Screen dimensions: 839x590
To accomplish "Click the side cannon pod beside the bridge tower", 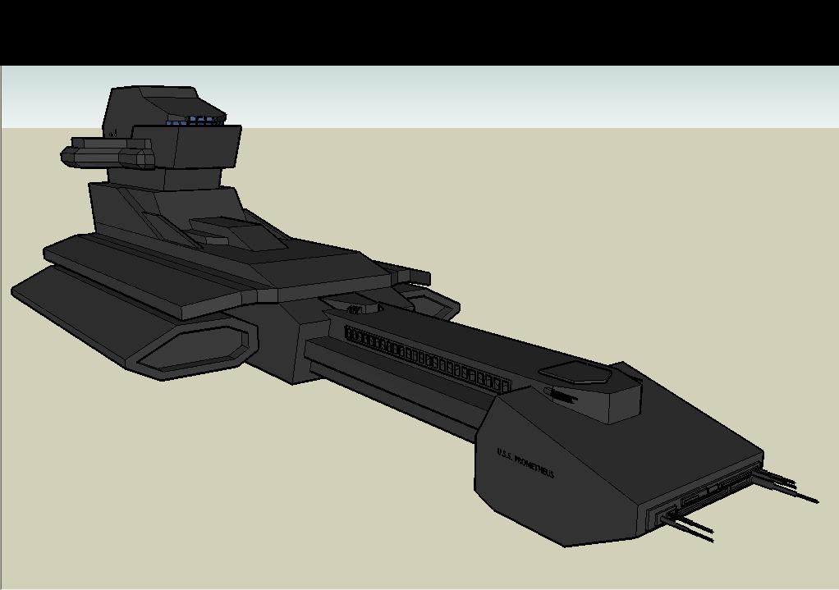I will (107, 153).
